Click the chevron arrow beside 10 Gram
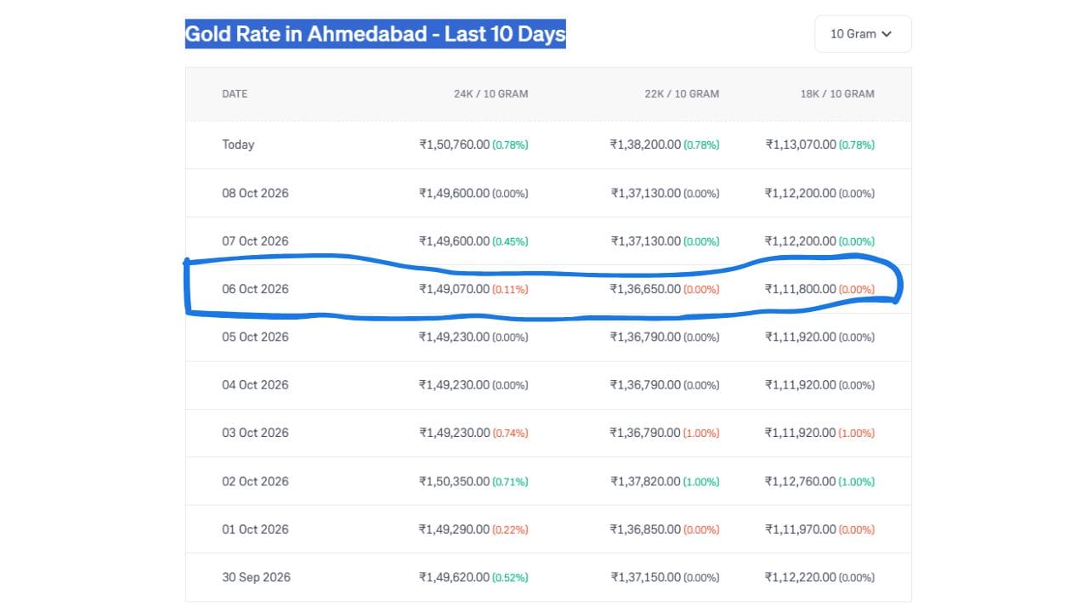Screen dimensions: 1088x612 (x=887, y=34)
